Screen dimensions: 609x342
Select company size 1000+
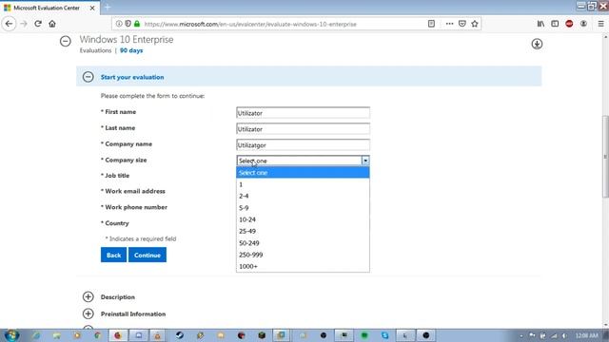tap(303, 266)
